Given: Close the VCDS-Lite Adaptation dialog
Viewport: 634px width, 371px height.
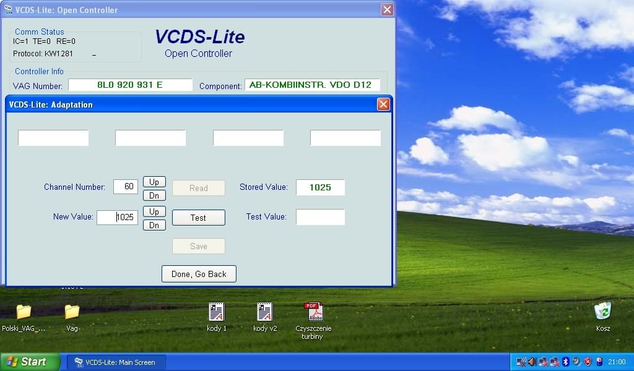Looking at the screenshot, I should pyautogui.click(x=383, y=104).
